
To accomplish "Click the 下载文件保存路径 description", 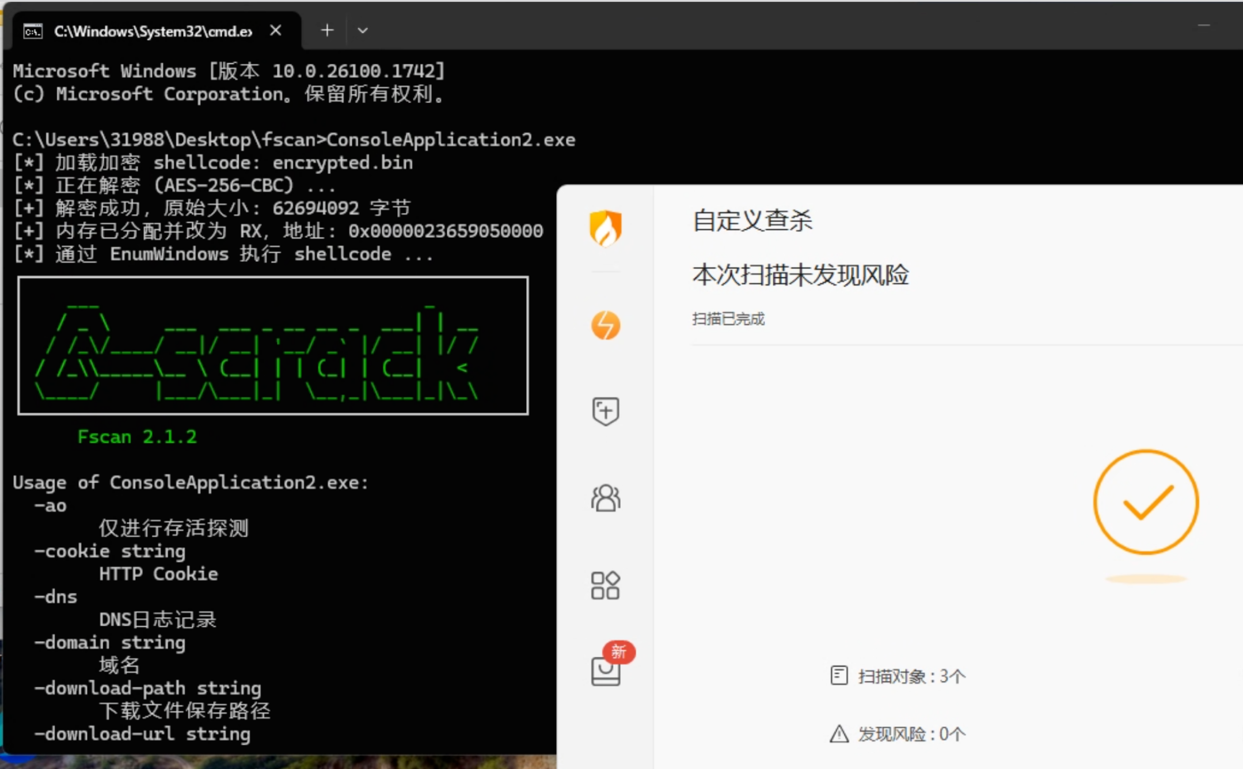I will coord(184,711).
